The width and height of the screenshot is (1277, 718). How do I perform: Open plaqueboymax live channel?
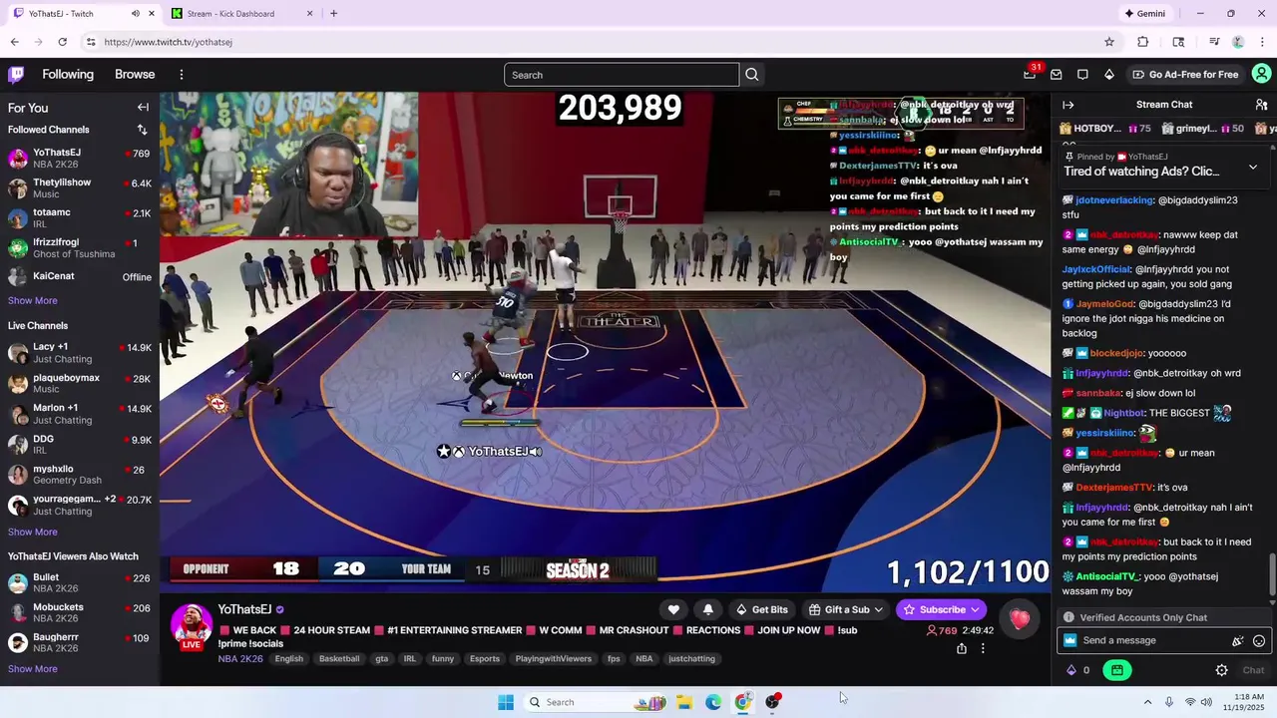80,383
